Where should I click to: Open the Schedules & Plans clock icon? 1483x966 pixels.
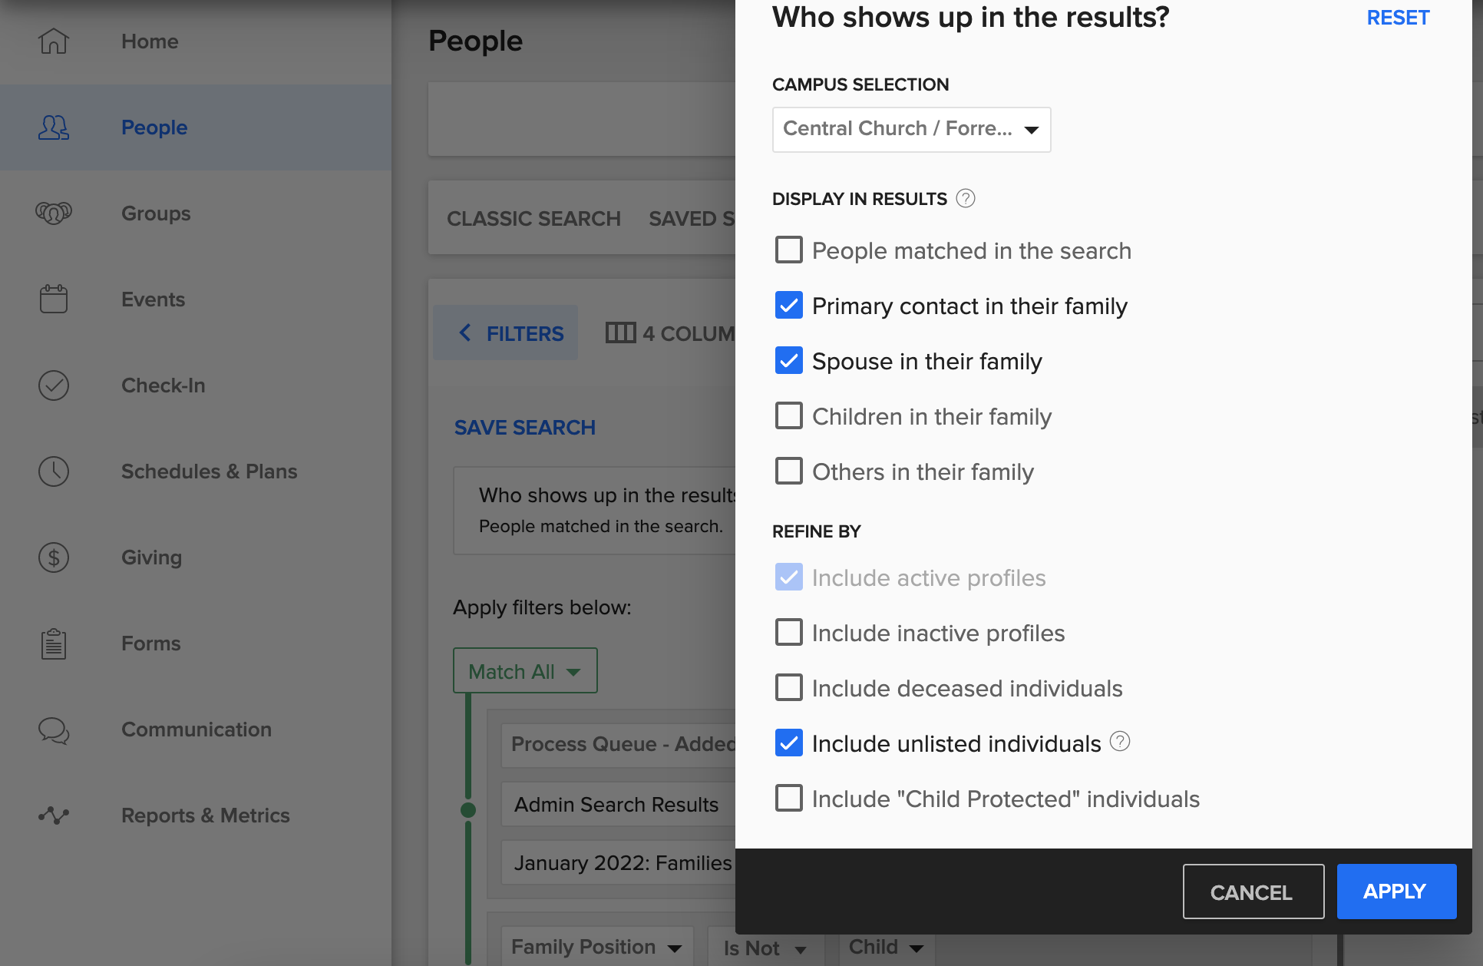click(53, 471)
